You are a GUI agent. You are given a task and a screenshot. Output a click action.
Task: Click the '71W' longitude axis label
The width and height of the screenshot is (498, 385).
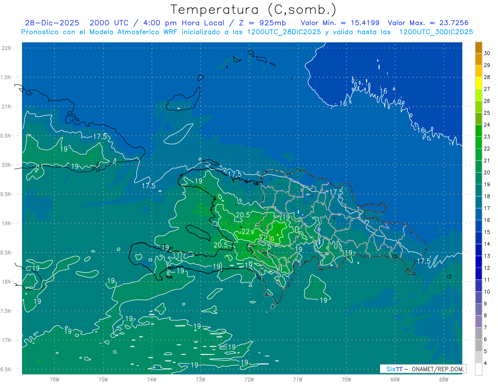pos(298,379)
